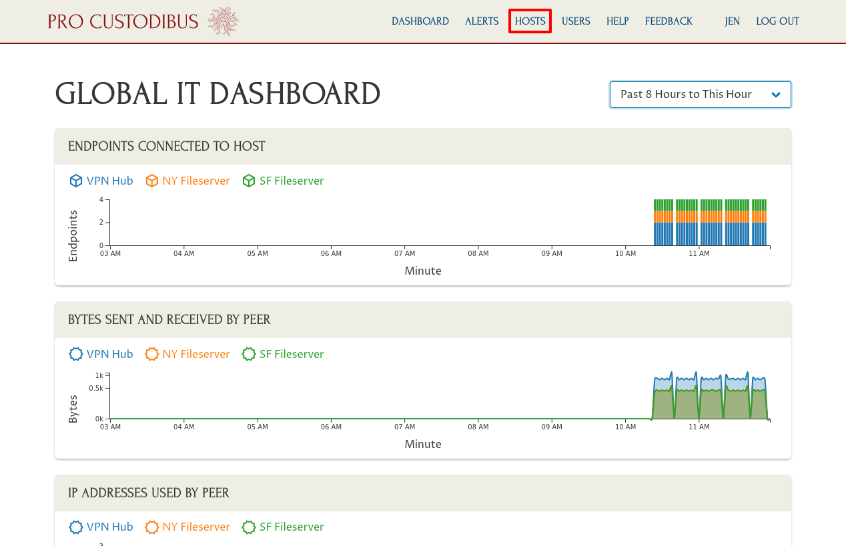Viewport: 846px width, 546px height.
Task: Click the VPN Hub cube icon in Endpoints legend
Action: click(76, 181)
